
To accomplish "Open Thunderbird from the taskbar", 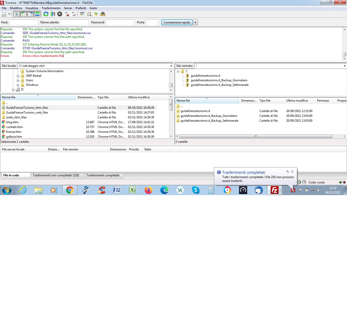I will click(x=259, y=190).
